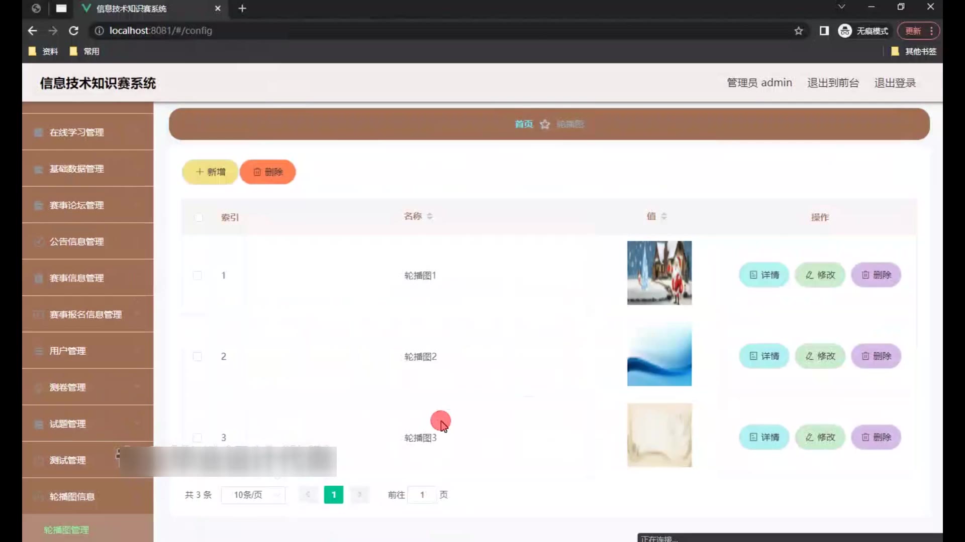Image resolution: width=965 pixels, height=542 pixels.
Task: Open the Santa Claus carousel thumbnail
Action: (x=659, y=273)
